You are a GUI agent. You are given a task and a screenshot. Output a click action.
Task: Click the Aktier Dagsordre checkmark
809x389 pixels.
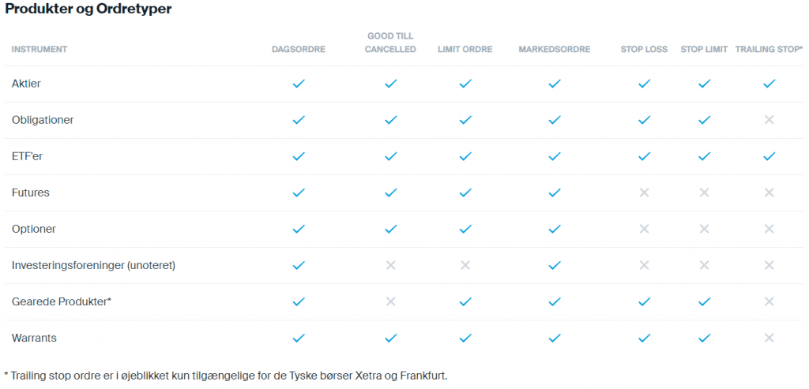point(299,84)
